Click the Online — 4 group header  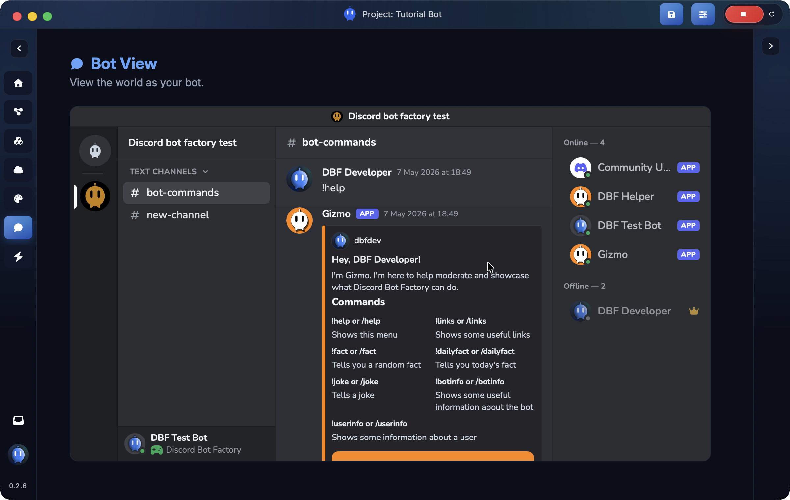[x=584, y=143]
